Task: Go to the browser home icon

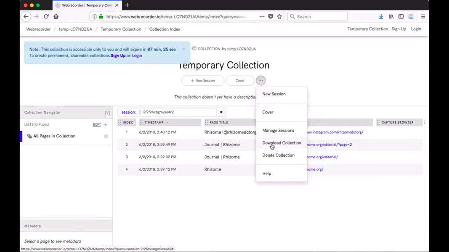Action: click(56, 16)
